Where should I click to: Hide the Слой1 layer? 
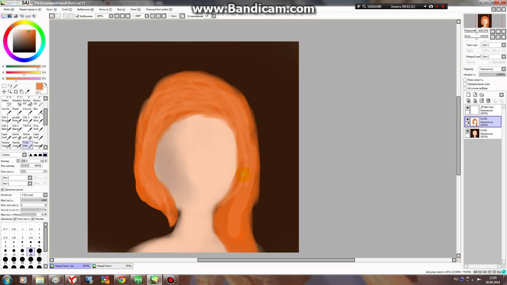(x=467, y=131)
